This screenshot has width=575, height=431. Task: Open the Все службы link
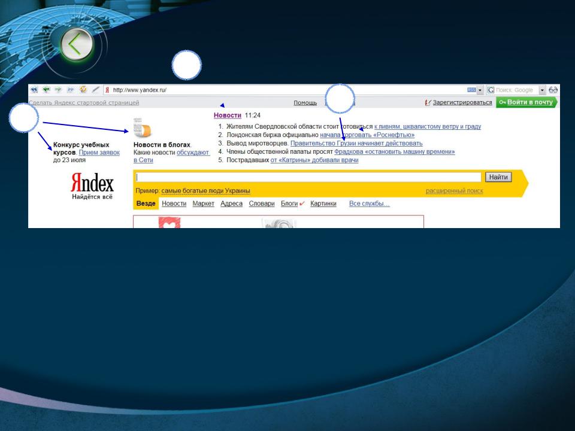(370, 204)
